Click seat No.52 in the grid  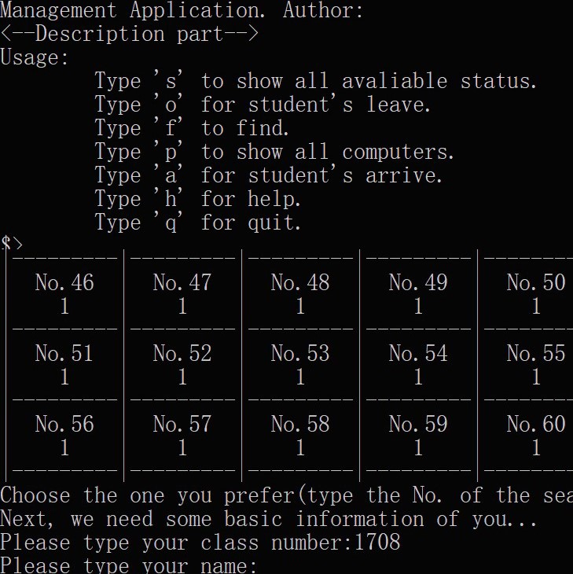(x=182, y=365)
